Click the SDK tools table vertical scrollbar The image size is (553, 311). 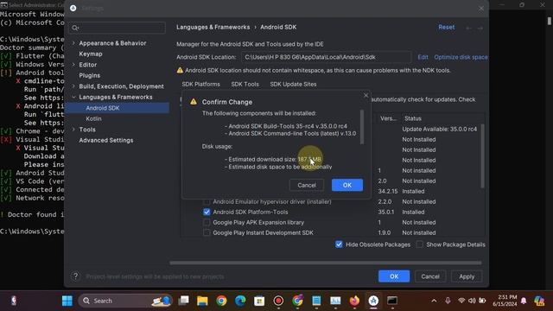click(482, 155)
